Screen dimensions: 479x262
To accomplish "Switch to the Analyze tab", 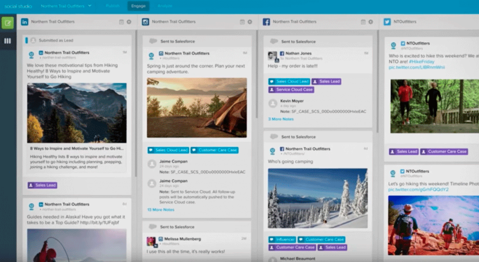I will (x=165, y=6).
